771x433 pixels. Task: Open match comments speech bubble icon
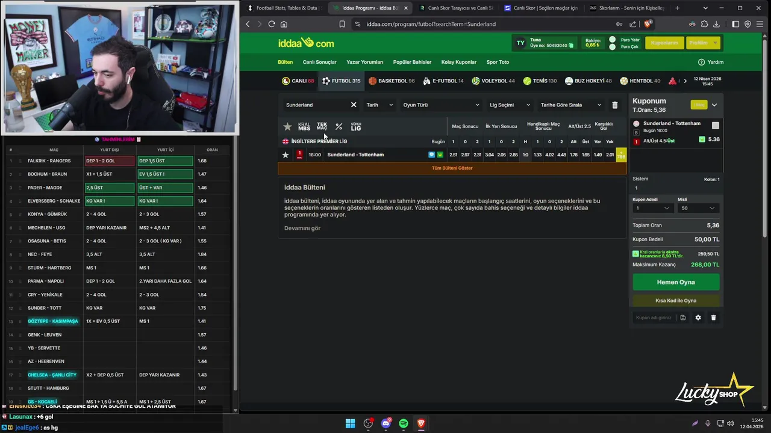(431, 155)
